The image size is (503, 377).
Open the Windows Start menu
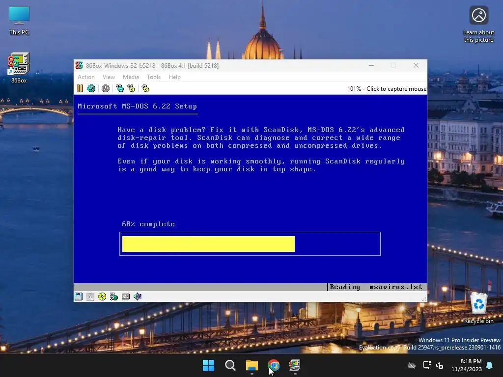(208, 365)
